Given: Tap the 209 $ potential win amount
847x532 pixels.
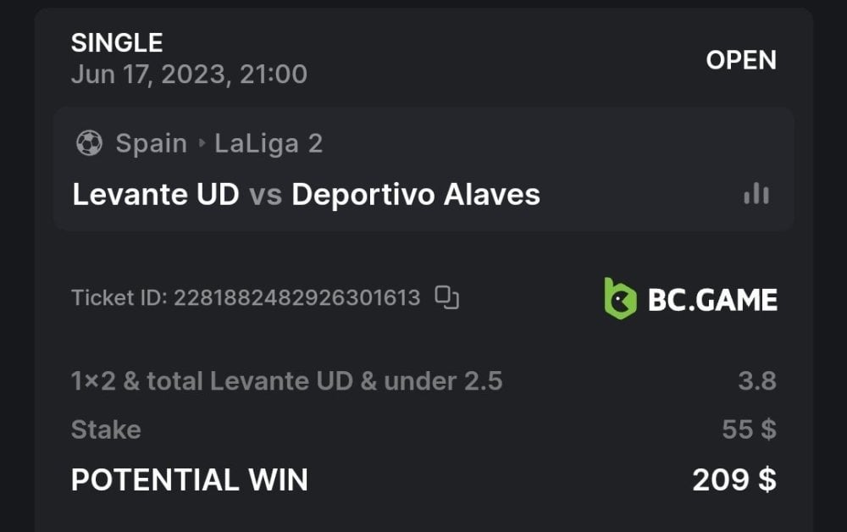Looking at the screenshot, I should [x=734, y=480].
